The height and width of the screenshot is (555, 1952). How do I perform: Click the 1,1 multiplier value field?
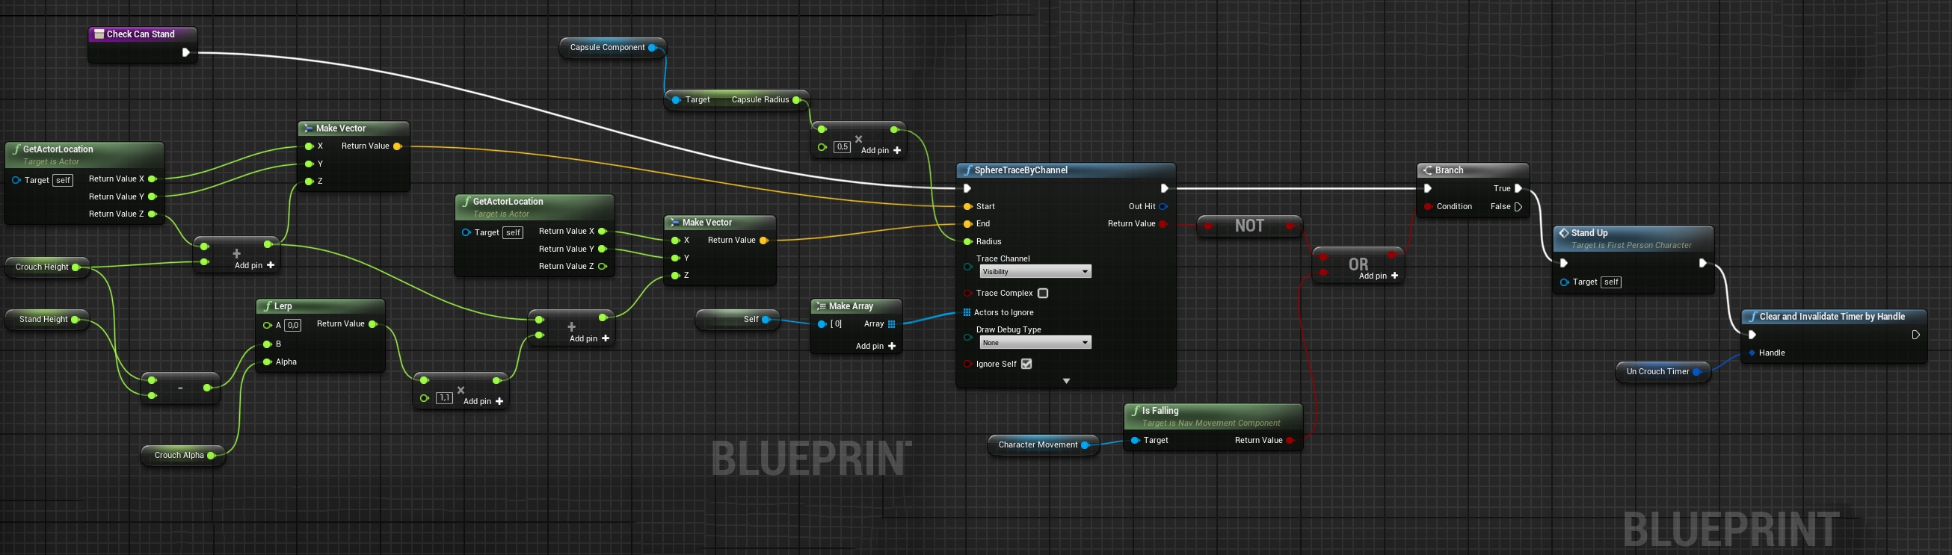pyautogui.click(x=444, y=398)
